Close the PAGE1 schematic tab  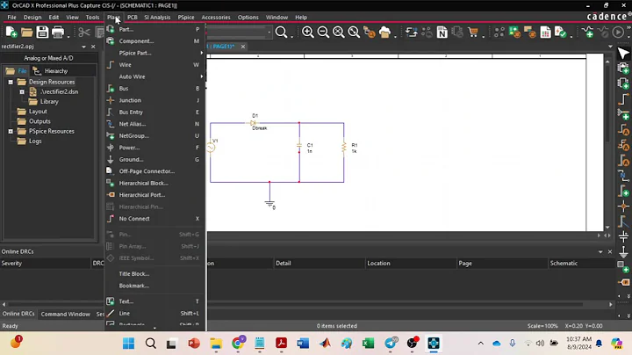(243, 47)
